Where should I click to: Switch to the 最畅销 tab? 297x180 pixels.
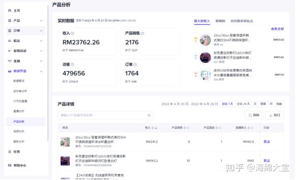(220, 21)
